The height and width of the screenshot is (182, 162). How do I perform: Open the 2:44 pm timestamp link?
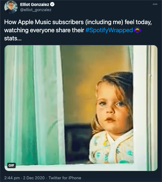[12, 178]
